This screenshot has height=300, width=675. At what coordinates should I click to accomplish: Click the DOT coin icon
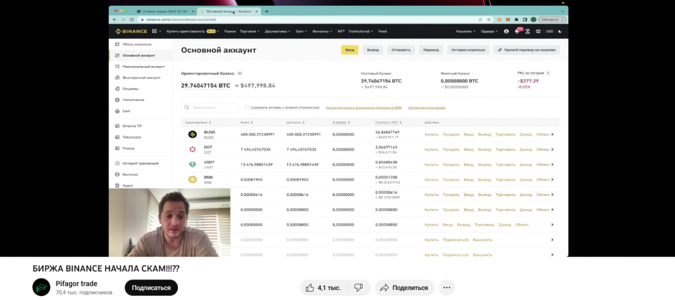click(192, 150)
